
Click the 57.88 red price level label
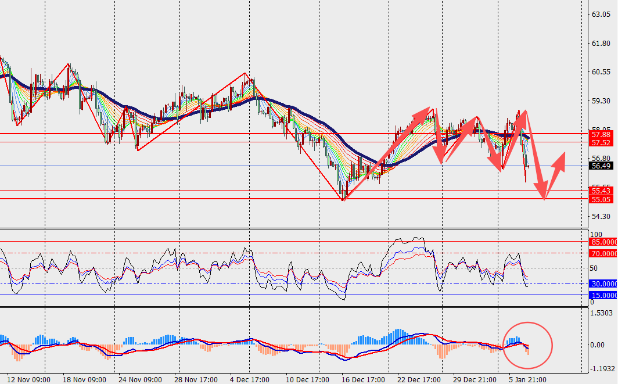pyautogui.click(x=599, y=134)
